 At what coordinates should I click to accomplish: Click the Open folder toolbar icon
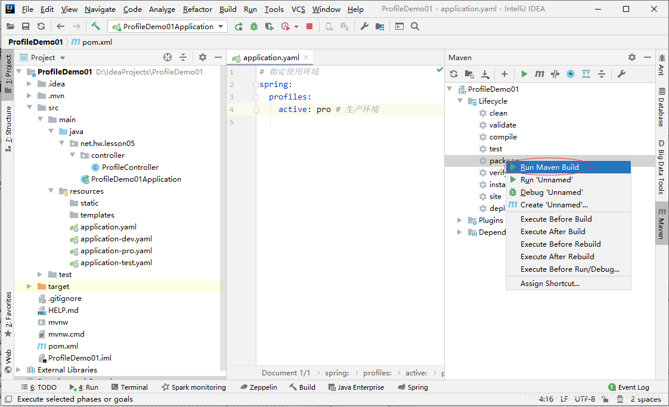11,26
